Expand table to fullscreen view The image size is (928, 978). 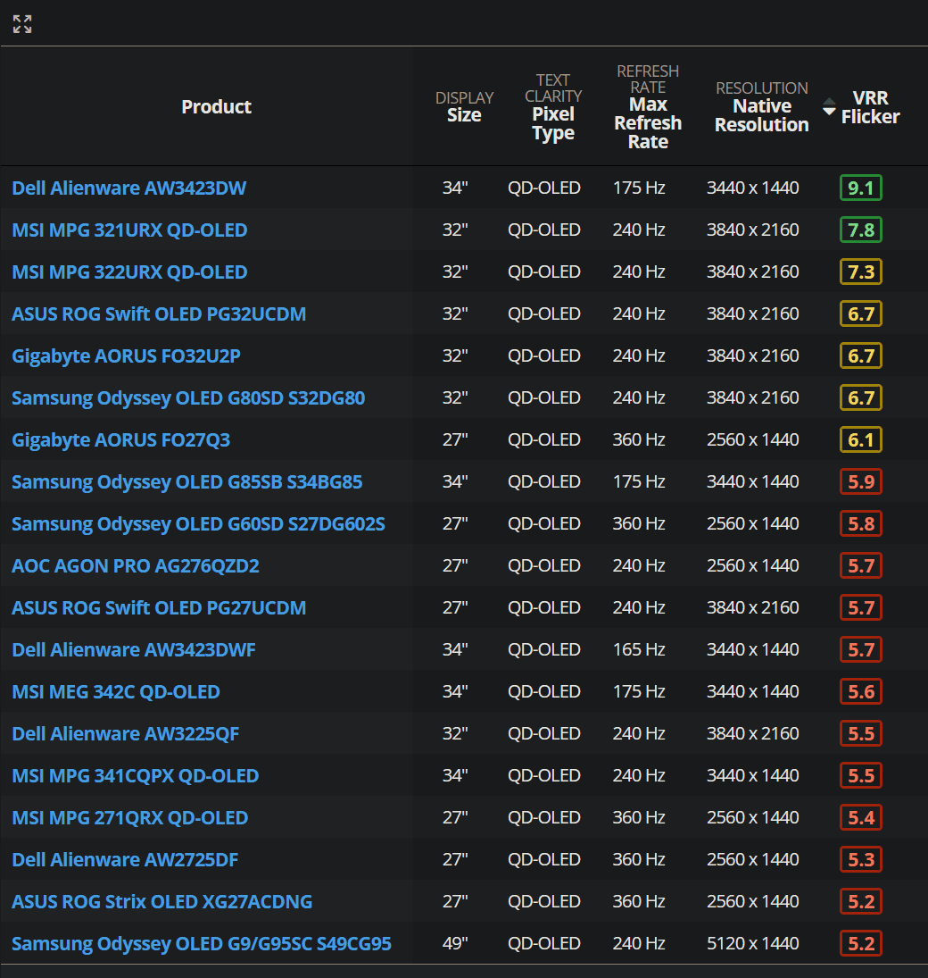[x=22, y=24]
